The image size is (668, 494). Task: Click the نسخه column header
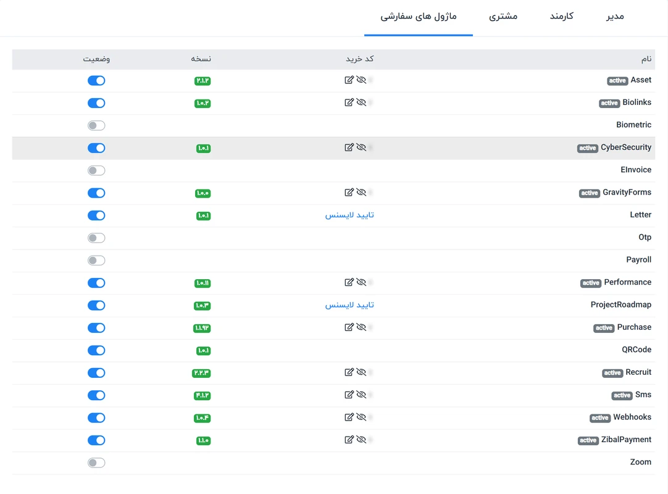click(201, 59)
